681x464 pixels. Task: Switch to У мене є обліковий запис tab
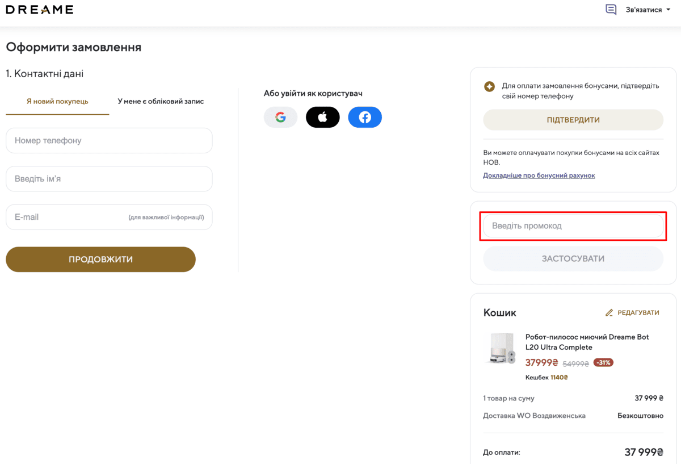click(x=161, y=102)
